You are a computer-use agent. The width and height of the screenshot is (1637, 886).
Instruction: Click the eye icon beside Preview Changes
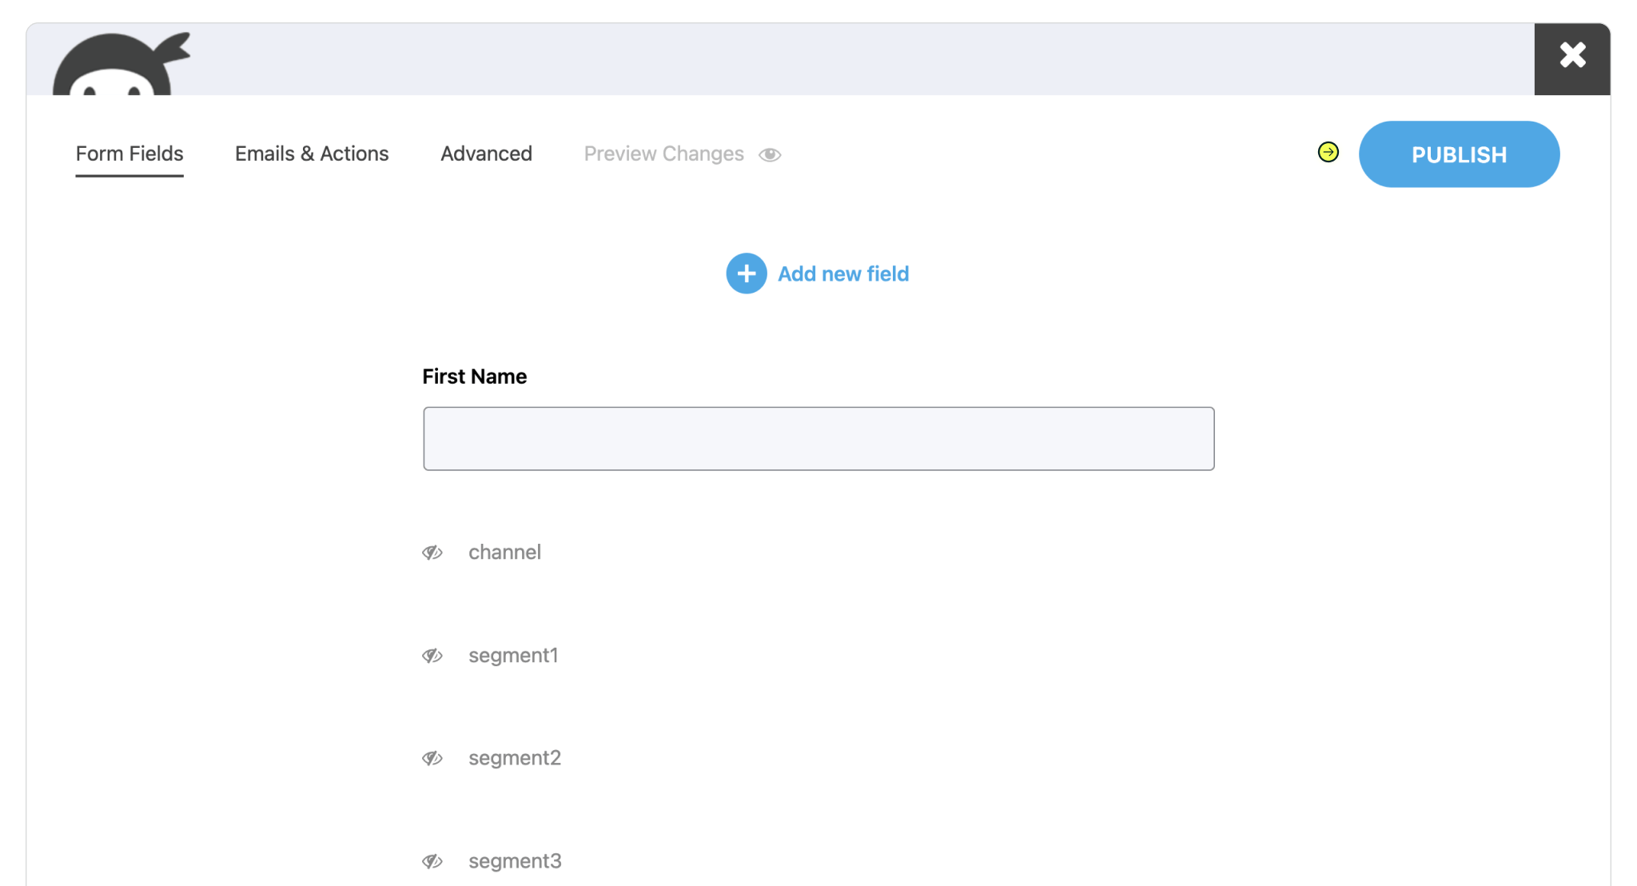click(x=770, y=154)
